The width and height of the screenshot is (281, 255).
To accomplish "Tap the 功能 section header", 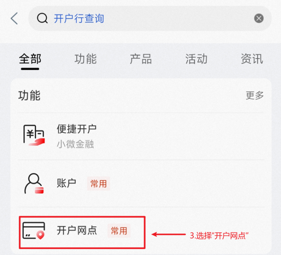I will (29, 95).
